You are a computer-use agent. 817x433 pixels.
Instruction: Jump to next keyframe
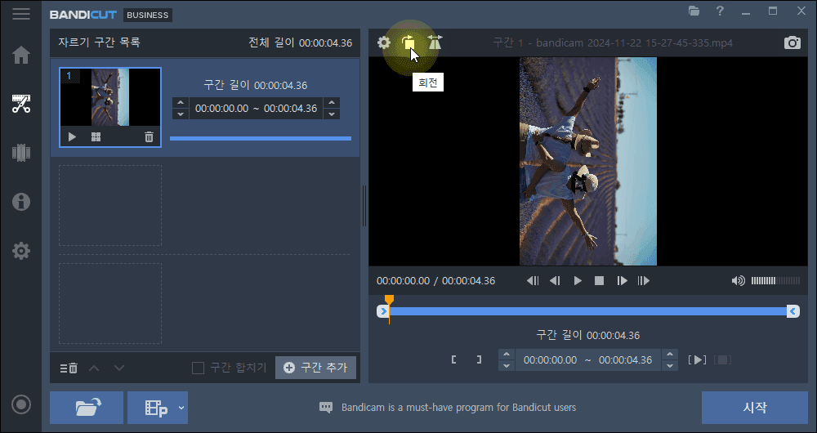644,281
